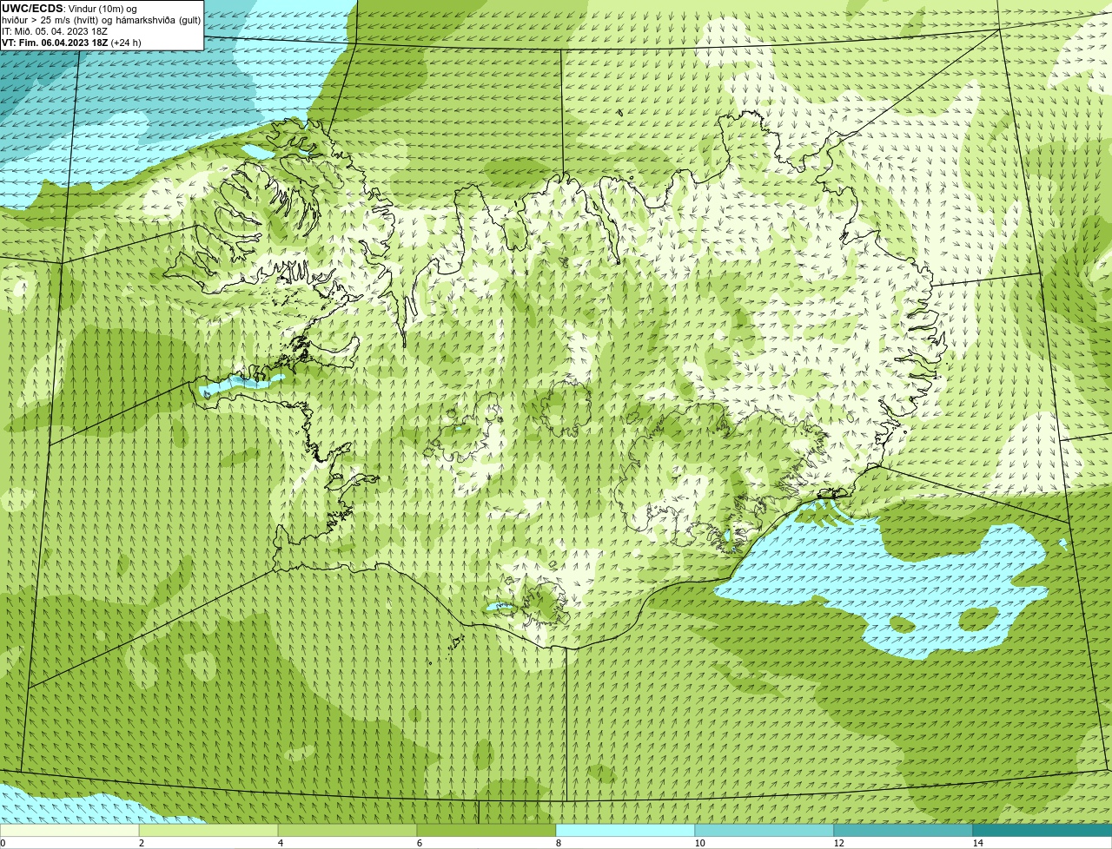
Task: Click the 'IT: Mið. 05. 04. 2023 18Z' line
Action: pyautogui.click(x=55, y=31)
